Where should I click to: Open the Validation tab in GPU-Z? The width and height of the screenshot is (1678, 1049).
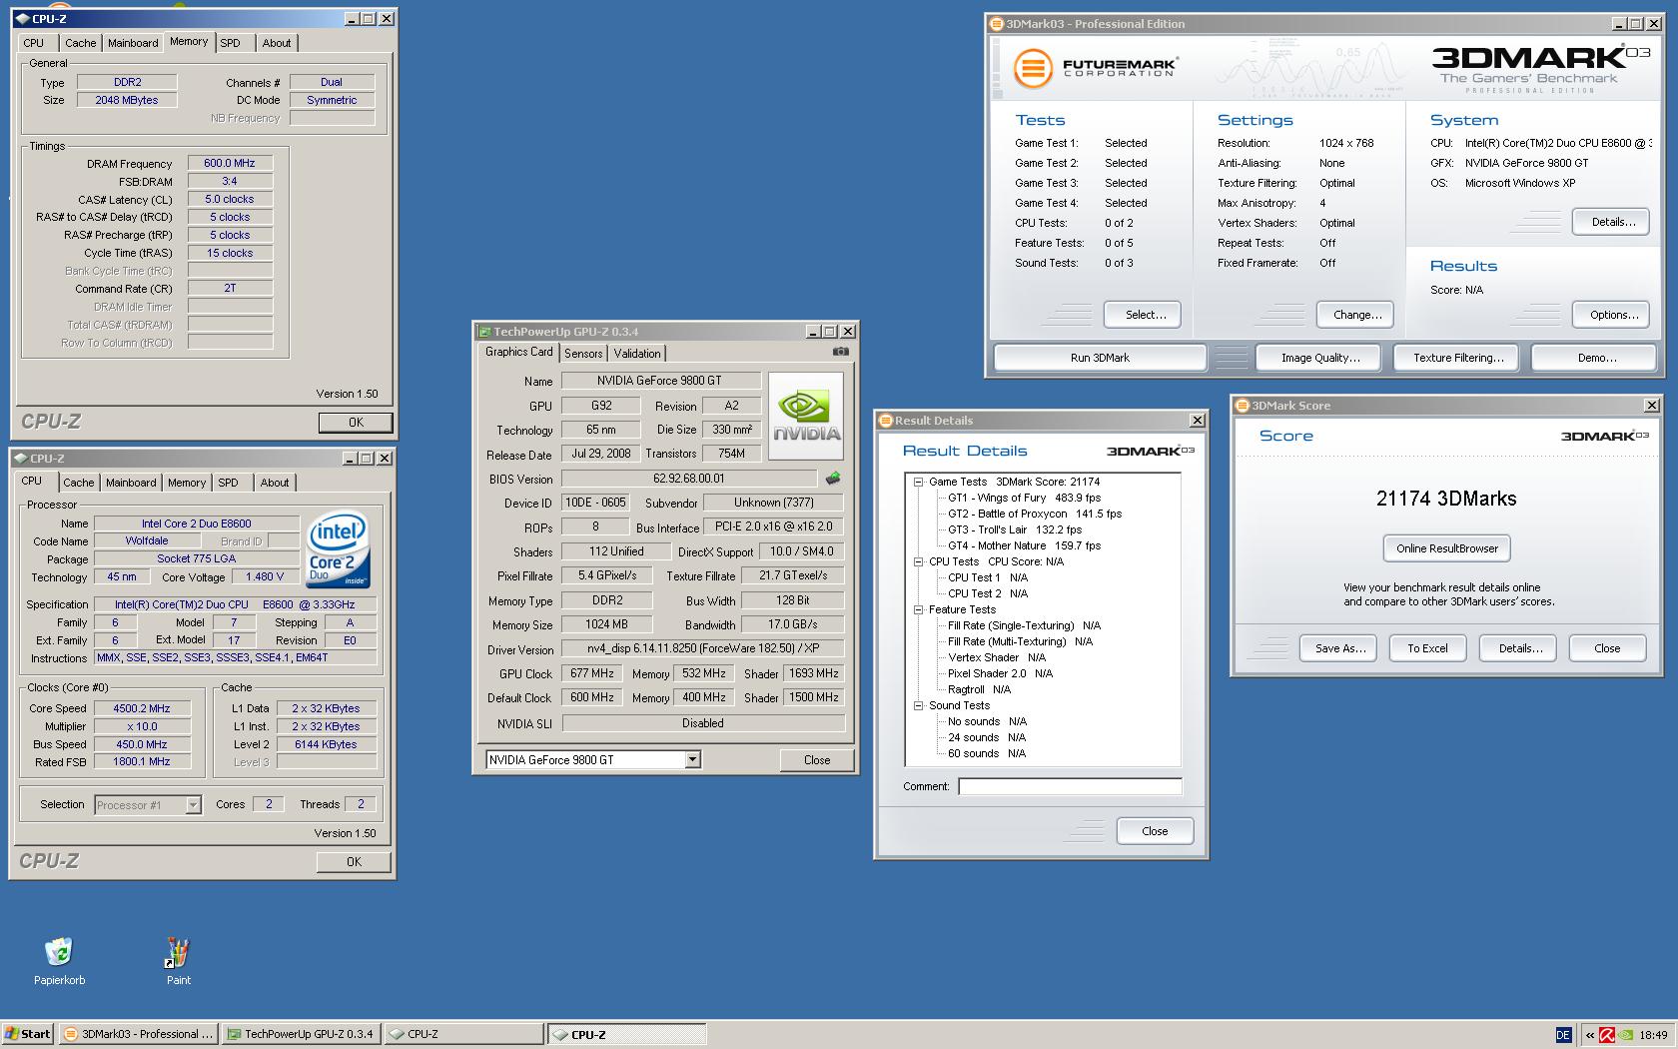point(637,354)
